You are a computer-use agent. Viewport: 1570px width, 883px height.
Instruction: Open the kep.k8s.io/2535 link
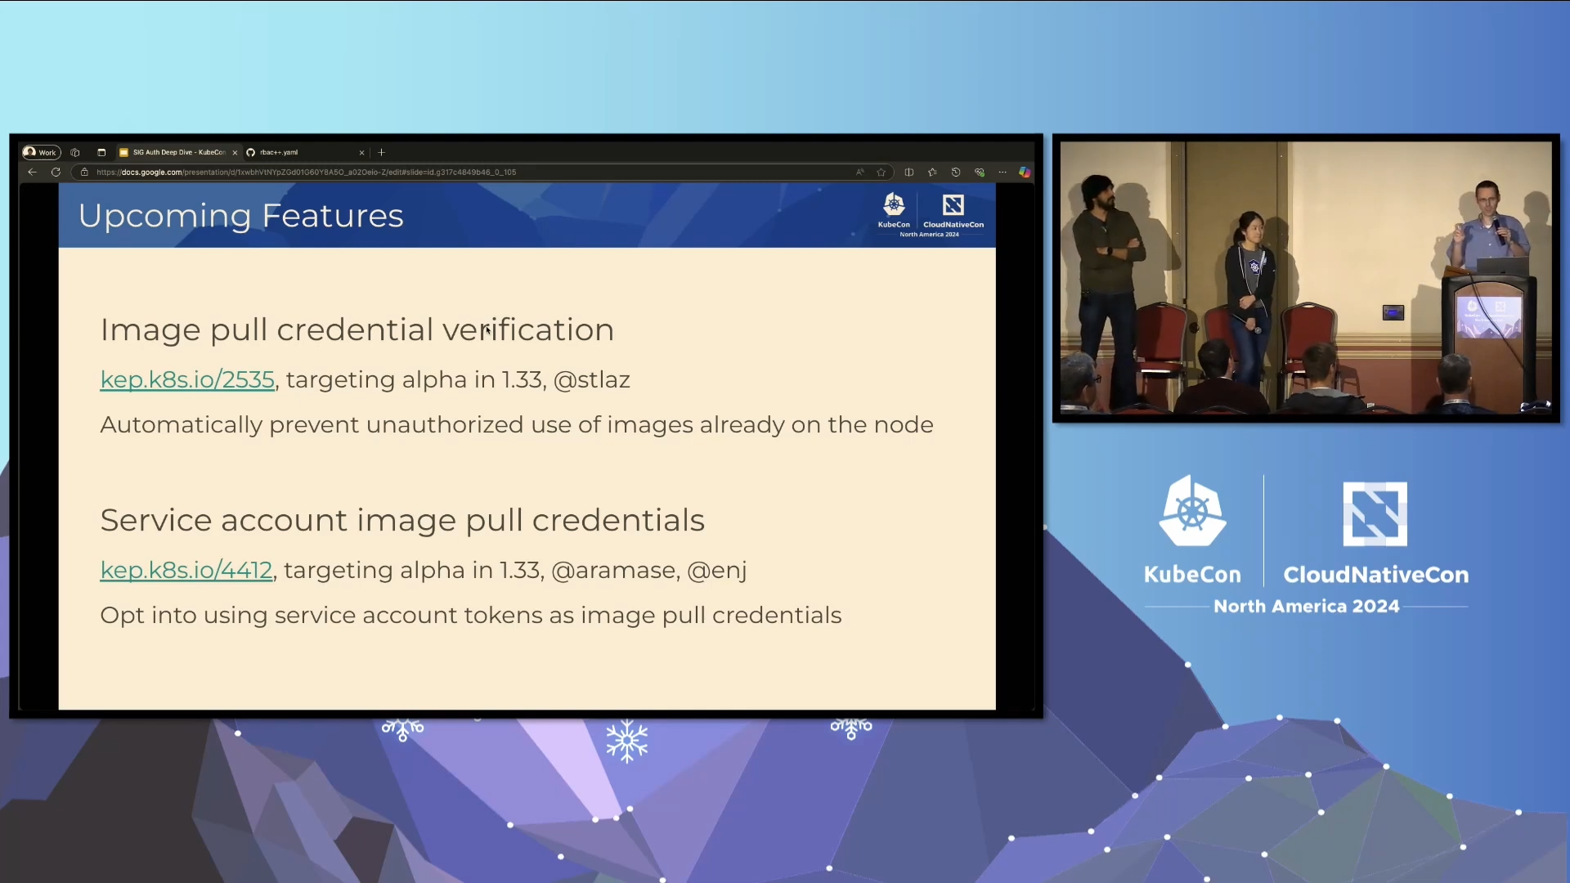187,379
